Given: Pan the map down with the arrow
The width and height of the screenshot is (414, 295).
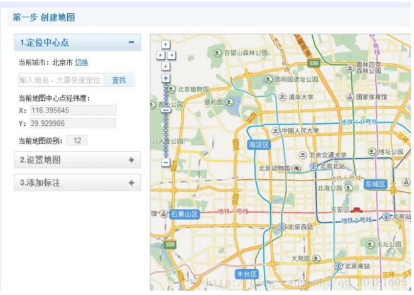Looking at the screenshot, I should [x=166, y=66].
